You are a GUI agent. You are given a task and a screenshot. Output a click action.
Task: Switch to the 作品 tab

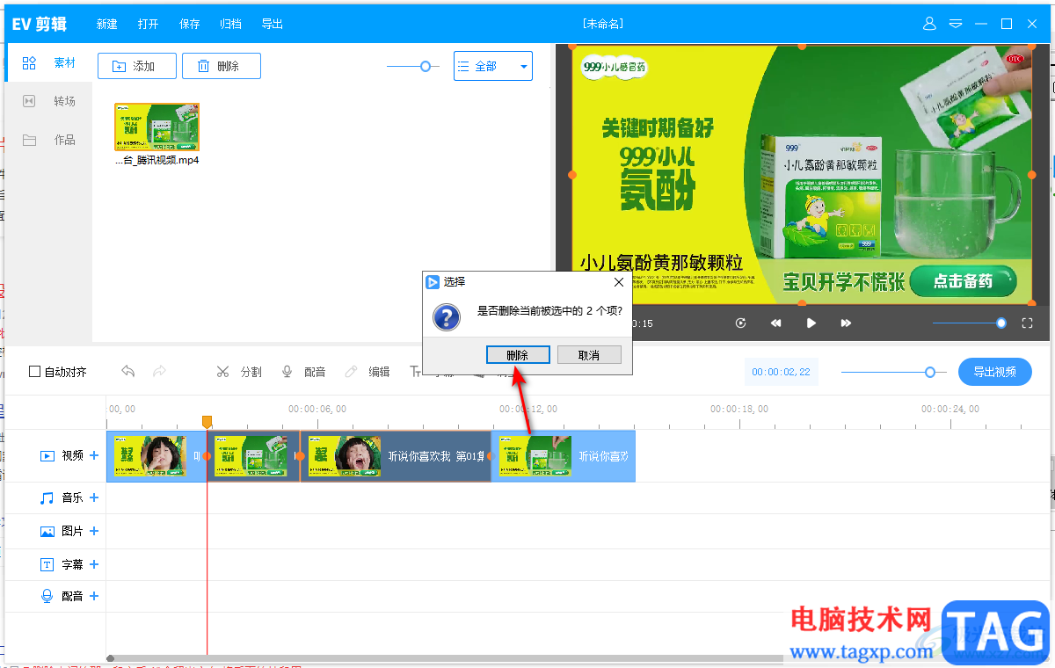(x=48, y=140)
